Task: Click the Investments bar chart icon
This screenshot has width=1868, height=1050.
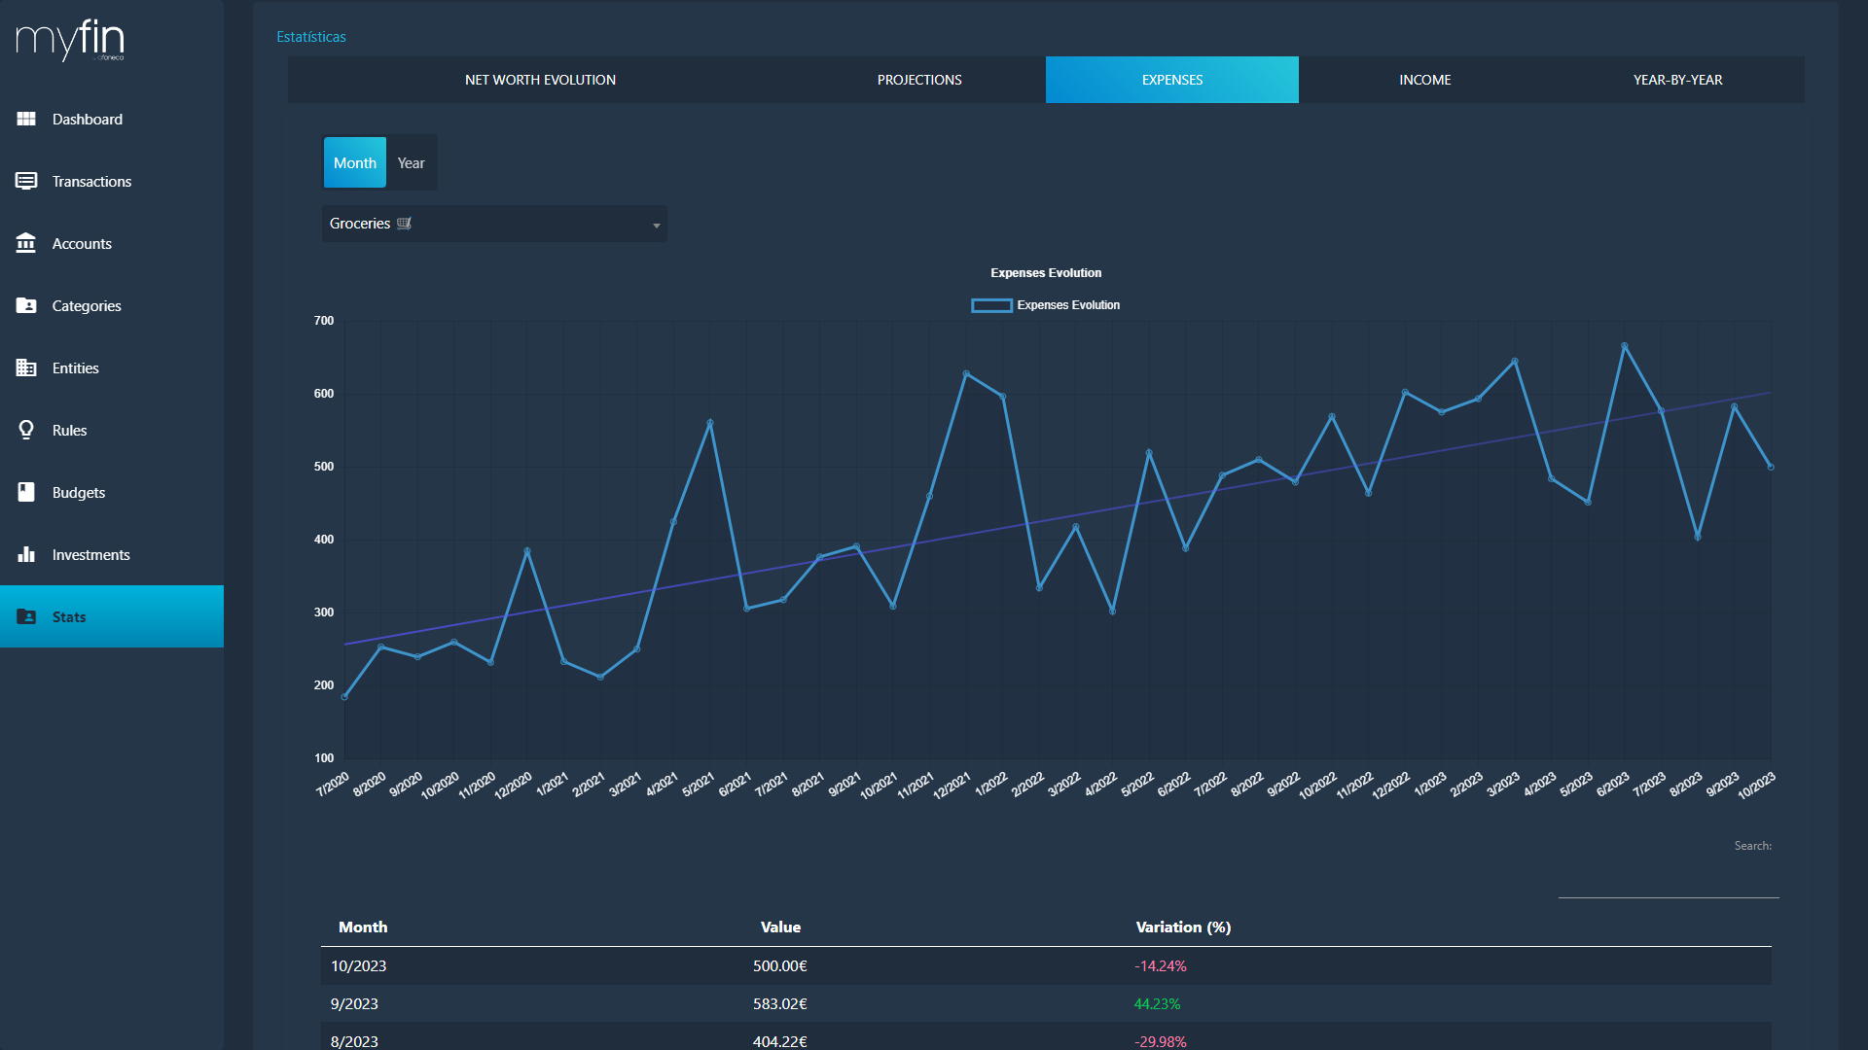Action: [x=26, y=554]
